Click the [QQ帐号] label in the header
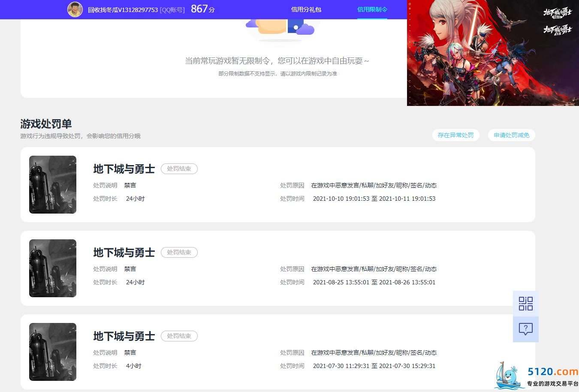579x392 pixels. pos(172,9)
